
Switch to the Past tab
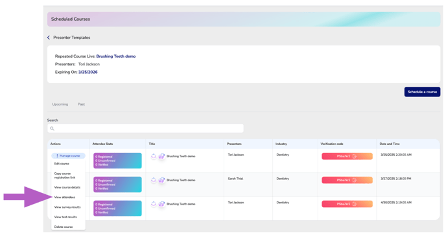81,104
